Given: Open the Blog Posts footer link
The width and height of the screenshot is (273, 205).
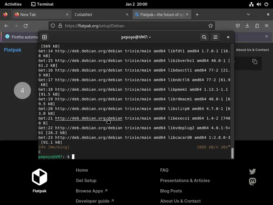Looking at the screenshot, I should [x=171, y=191].
